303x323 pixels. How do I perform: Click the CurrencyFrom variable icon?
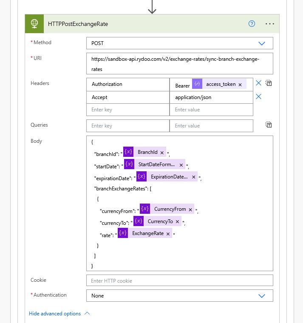(145, 209)
